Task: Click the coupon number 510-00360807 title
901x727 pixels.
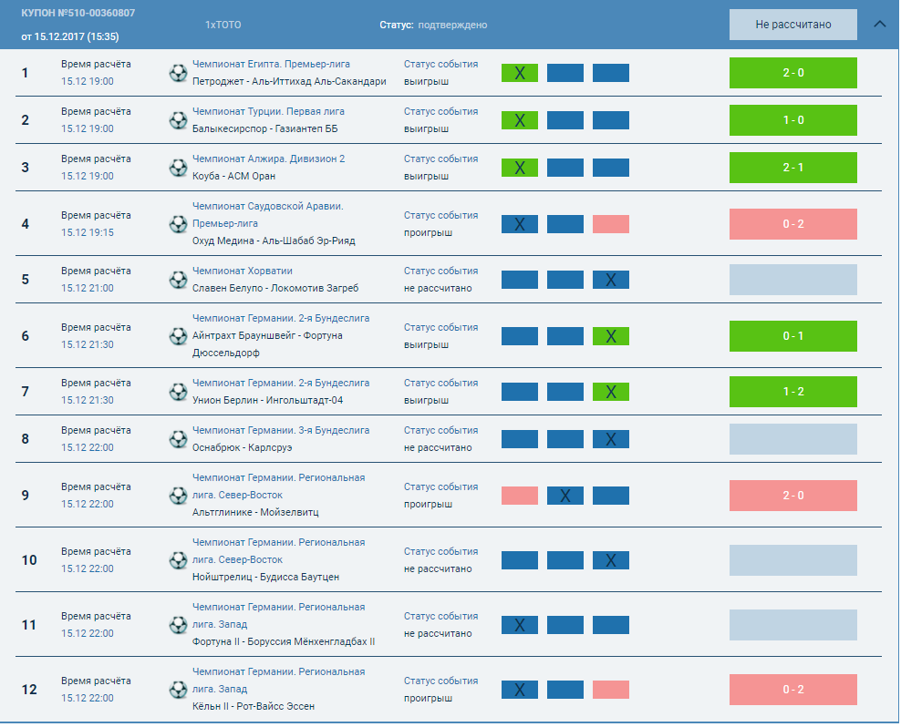Action: click(x=78, y=15)
